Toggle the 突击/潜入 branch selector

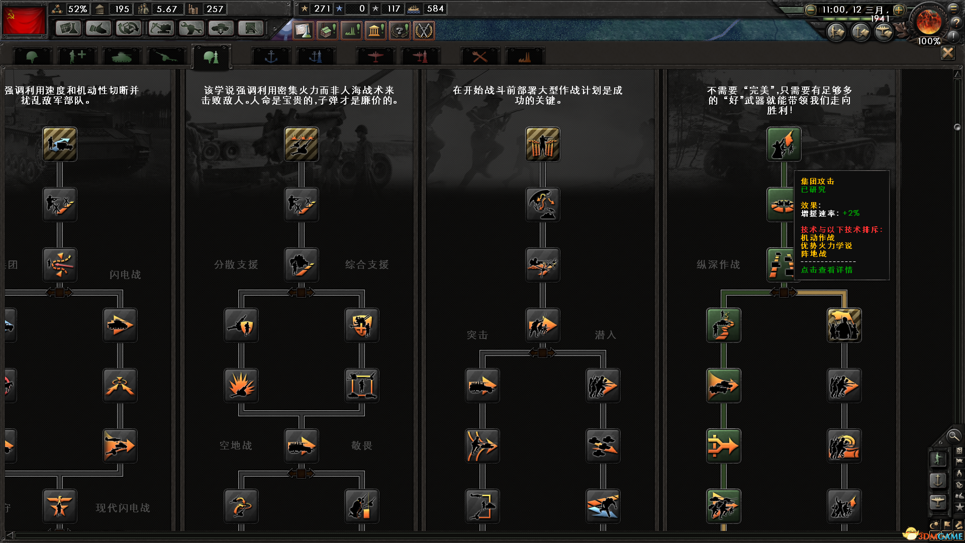pyautogui.click(x=542, y=353)
